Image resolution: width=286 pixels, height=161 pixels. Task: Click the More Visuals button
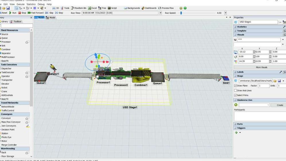pyautogui.click(x=261, y=67)
